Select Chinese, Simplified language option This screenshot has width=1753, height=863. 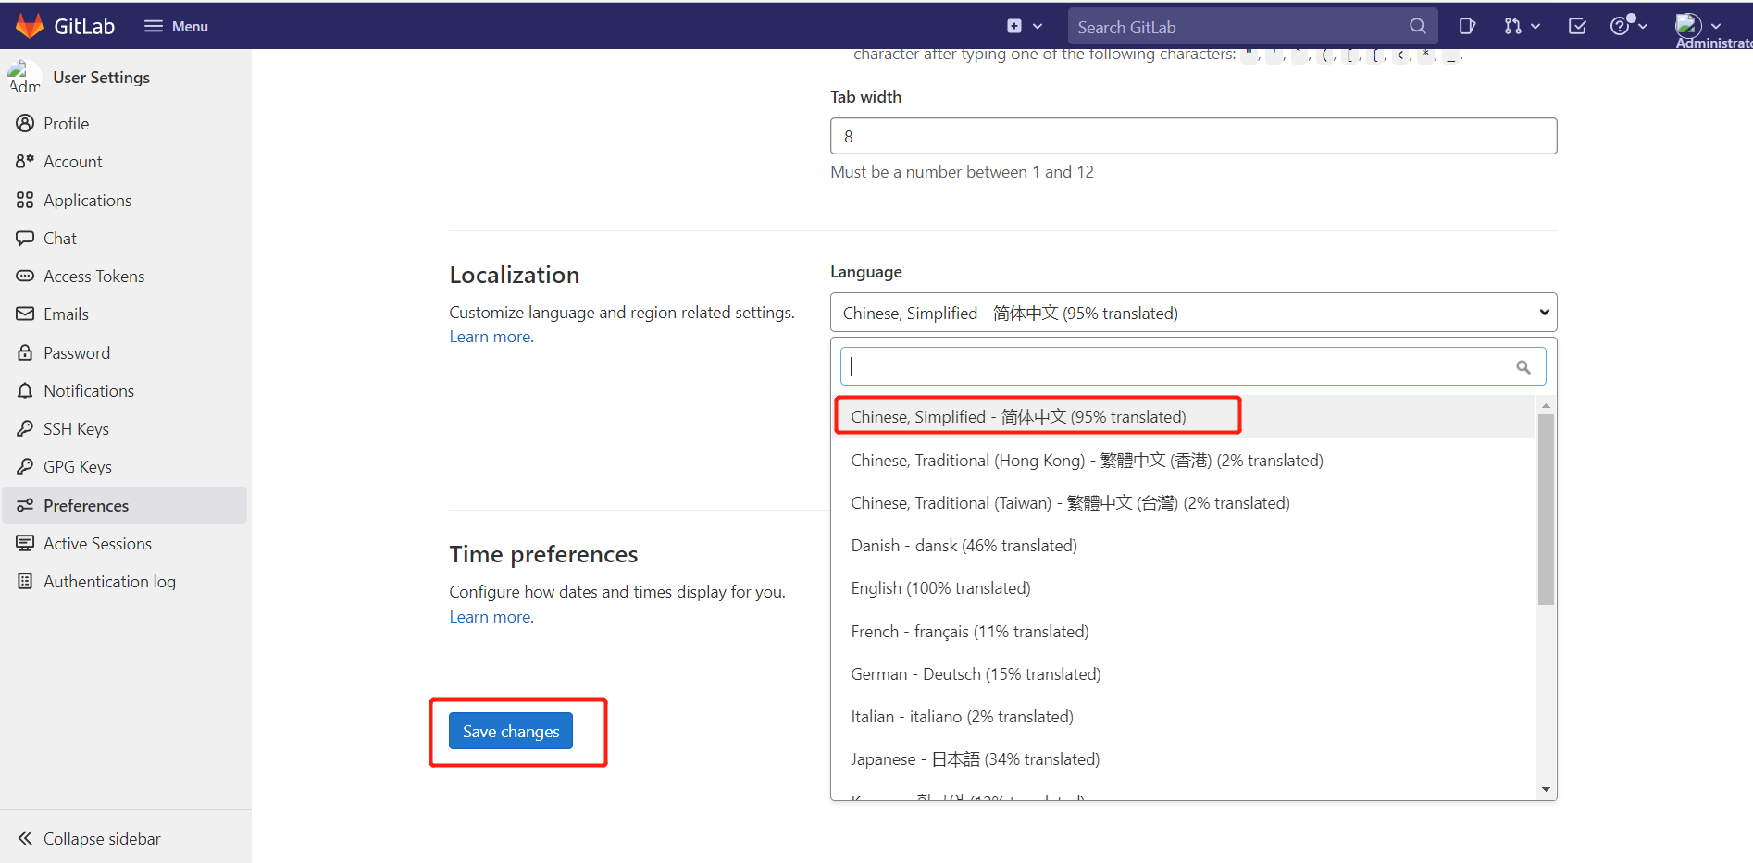(x=1184, y=416)
